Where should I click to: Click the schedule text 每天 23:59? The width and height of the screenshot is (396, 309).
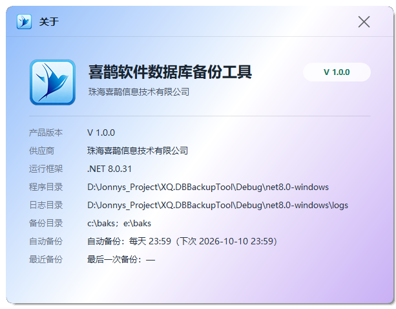(150, 241)
